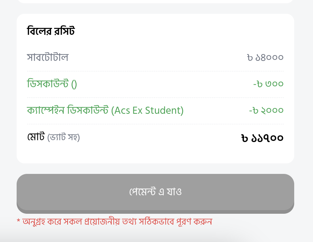Select the বিলের রসিট heading
The image size is (313, 242).
51,31
